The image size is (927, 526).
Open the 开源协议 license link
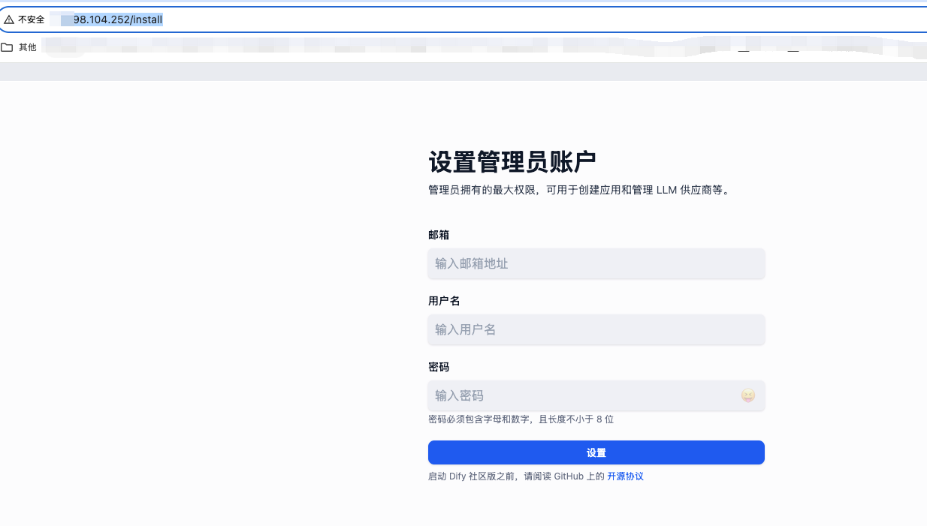coord(625,476)
